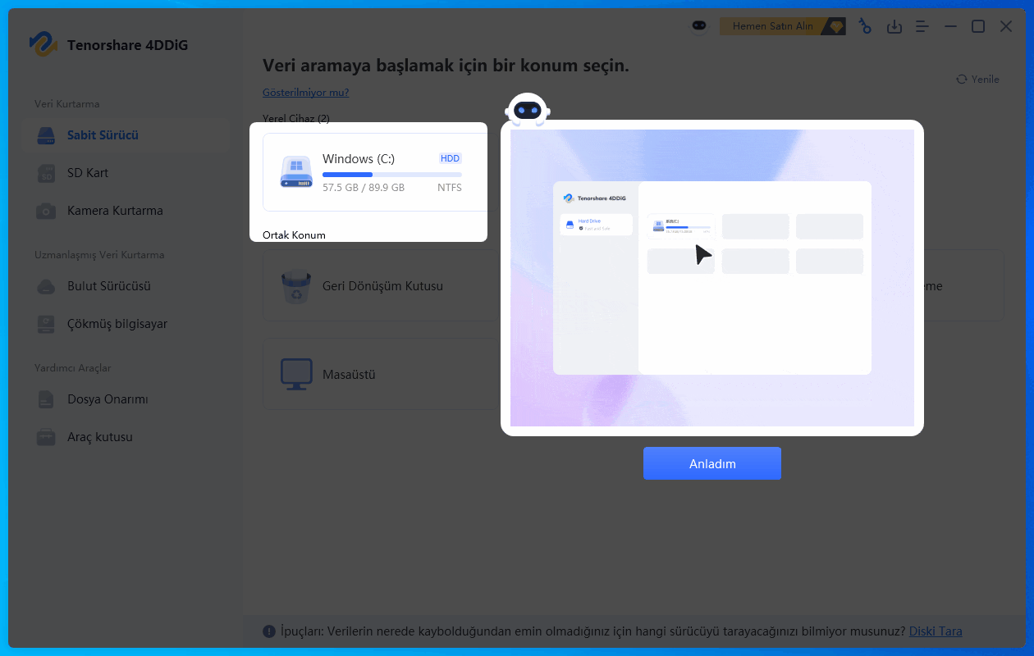
Task: Click the Dosya Onarımı document icon
Action: click(46, 399)
